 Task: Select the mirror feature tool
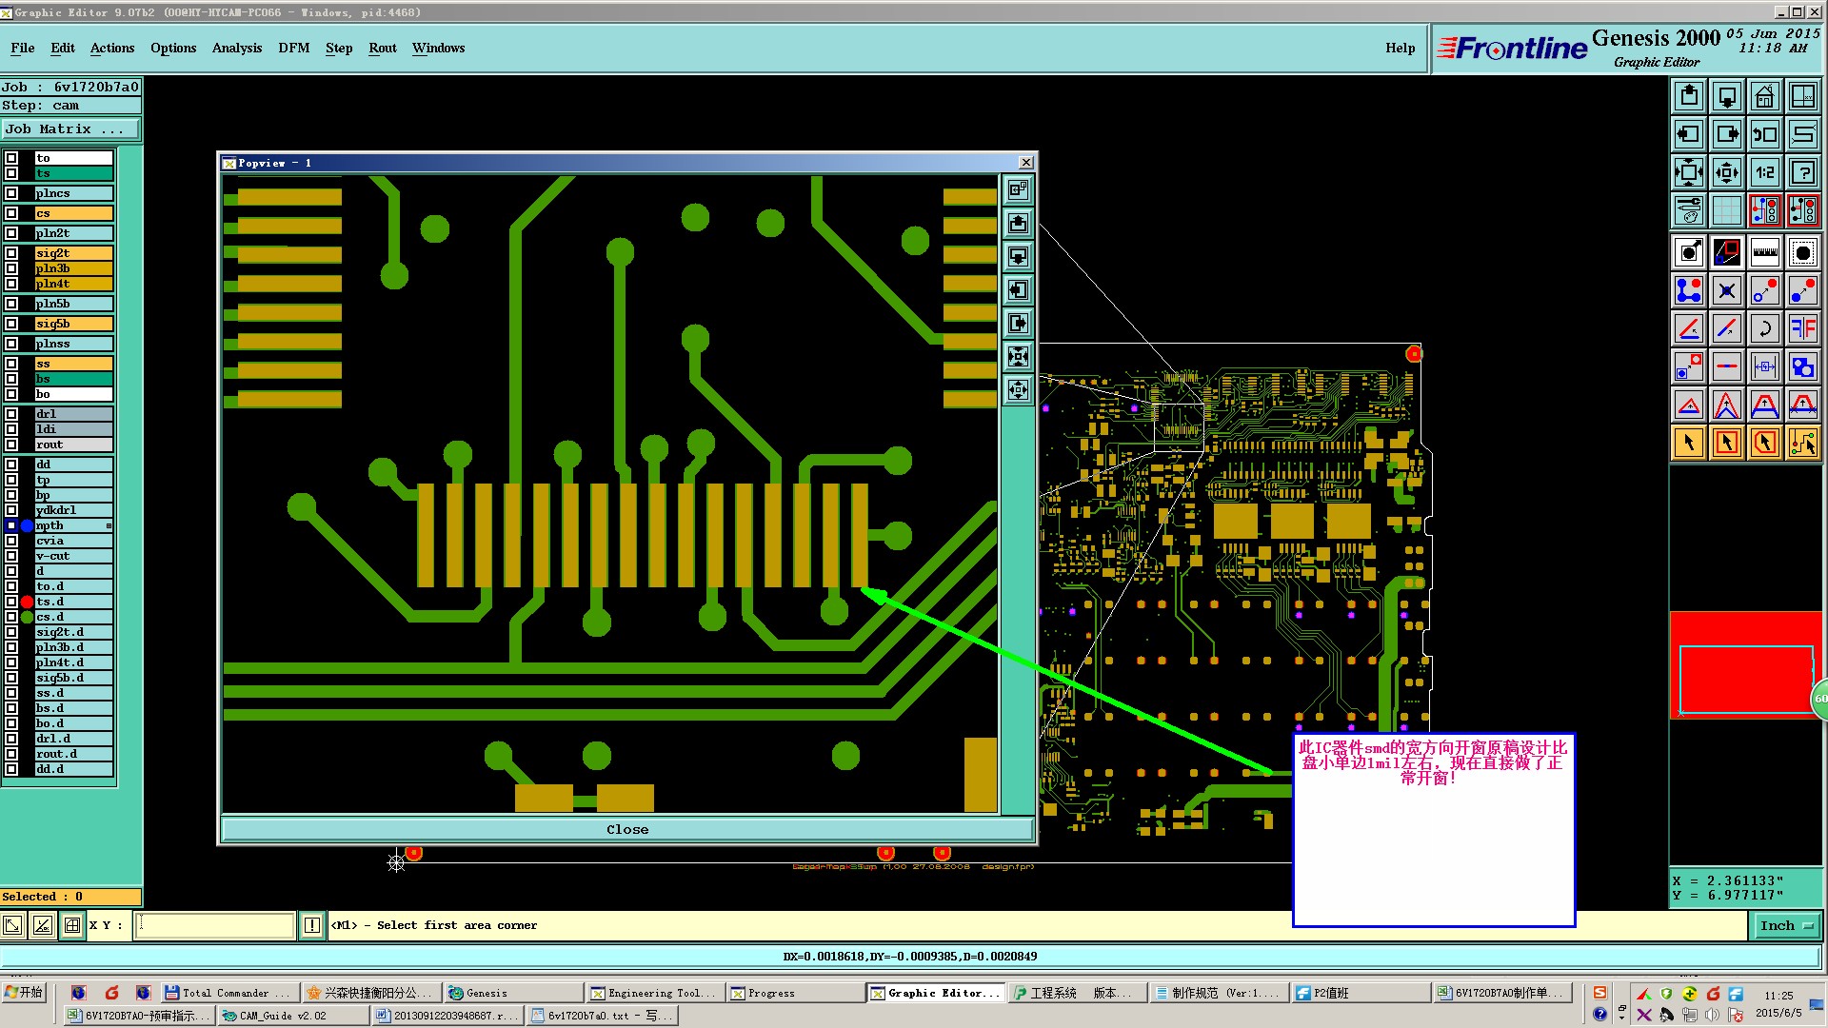point(1802,328)
